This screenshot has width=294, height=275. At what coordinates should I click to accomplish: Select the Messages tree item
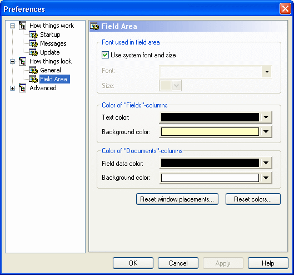tap(53, 43)
